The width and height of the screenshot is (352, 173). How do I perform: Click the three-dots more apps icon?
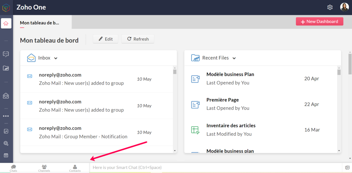(x=6, y=116)
